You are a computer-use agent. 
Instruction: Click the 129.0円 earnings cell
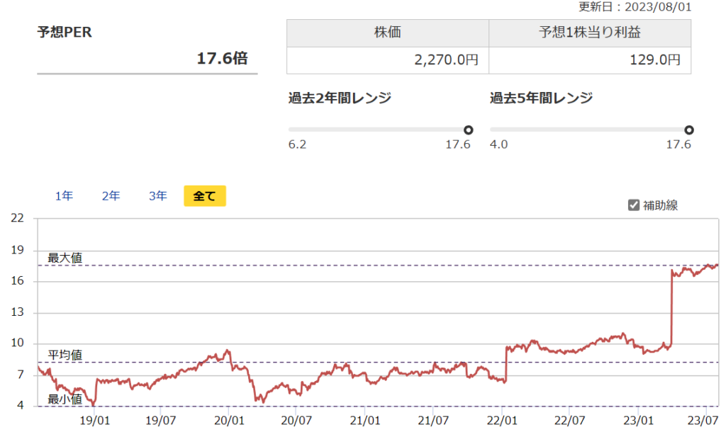point(590,60)
